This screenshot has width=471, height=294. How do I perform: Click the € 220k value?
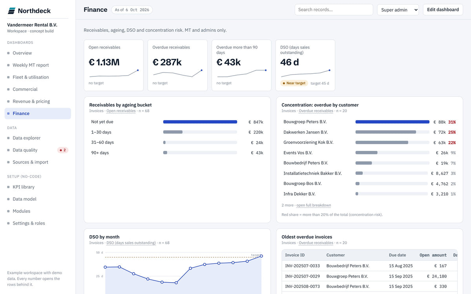click(256, 132)
